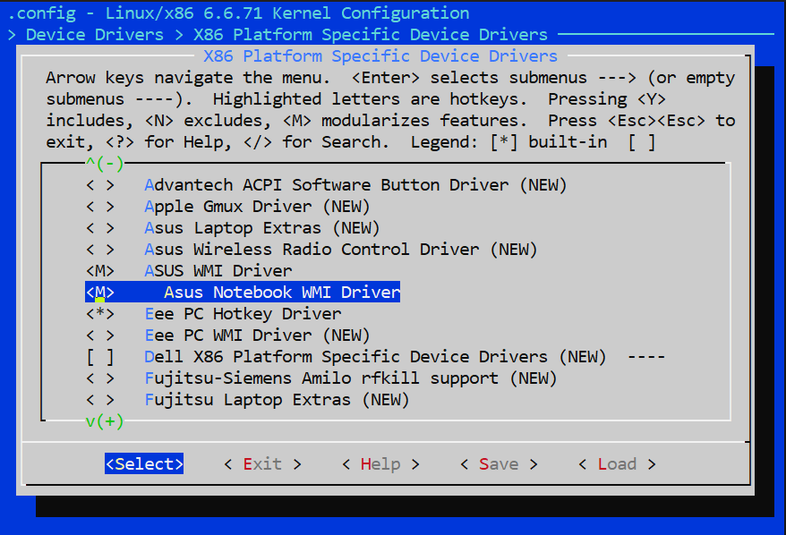Select the Fujitsu Laptop Extras entry
786x535 pixels.
[x=277, y=400]
